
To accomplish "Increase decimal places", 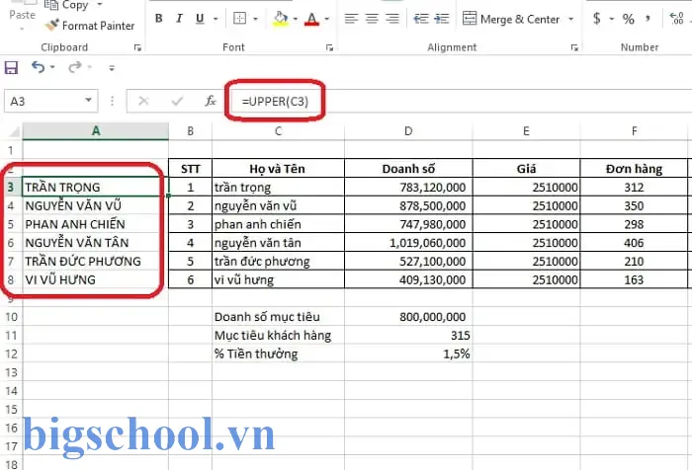I will click(676, 19).
